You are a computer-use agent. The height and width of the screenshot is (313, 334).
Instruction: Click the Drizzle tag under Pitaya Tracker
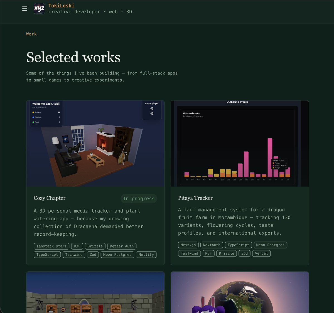227,253
